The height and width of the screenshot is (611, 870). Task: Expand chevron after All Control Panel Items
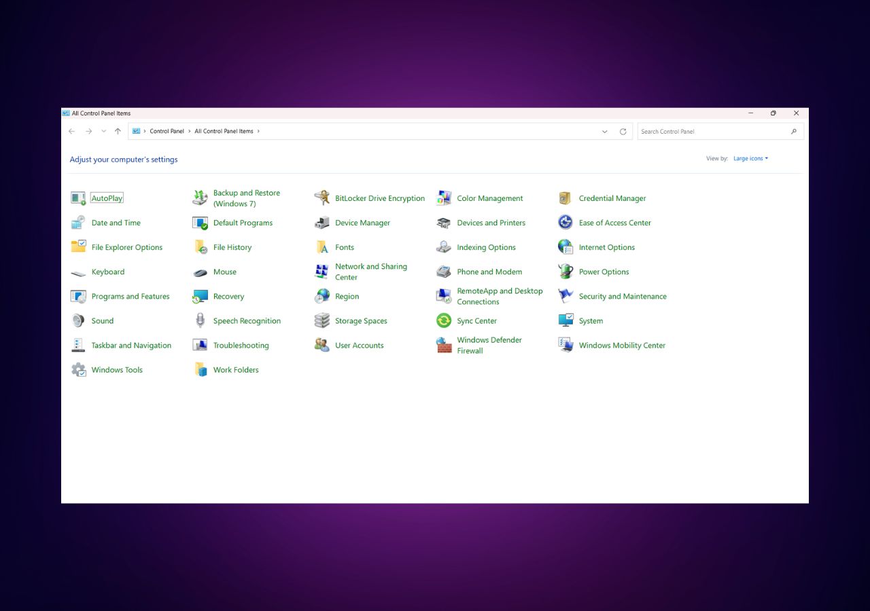tap(258, 132)
